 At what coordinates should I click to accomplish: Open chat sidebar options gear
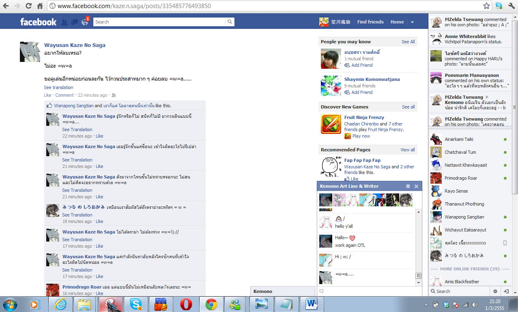[495, 291]
